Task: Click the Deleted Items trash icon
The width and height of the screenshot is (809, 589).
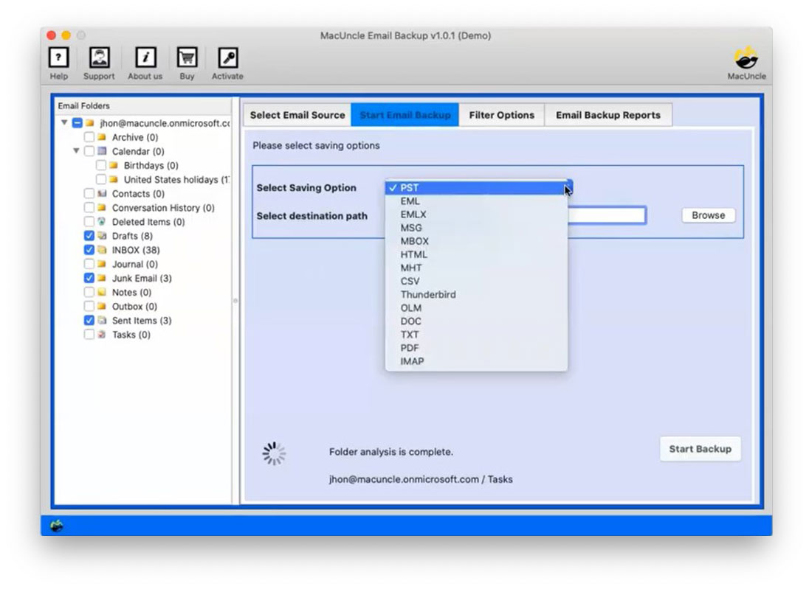Action: click(x=102, y=222)
